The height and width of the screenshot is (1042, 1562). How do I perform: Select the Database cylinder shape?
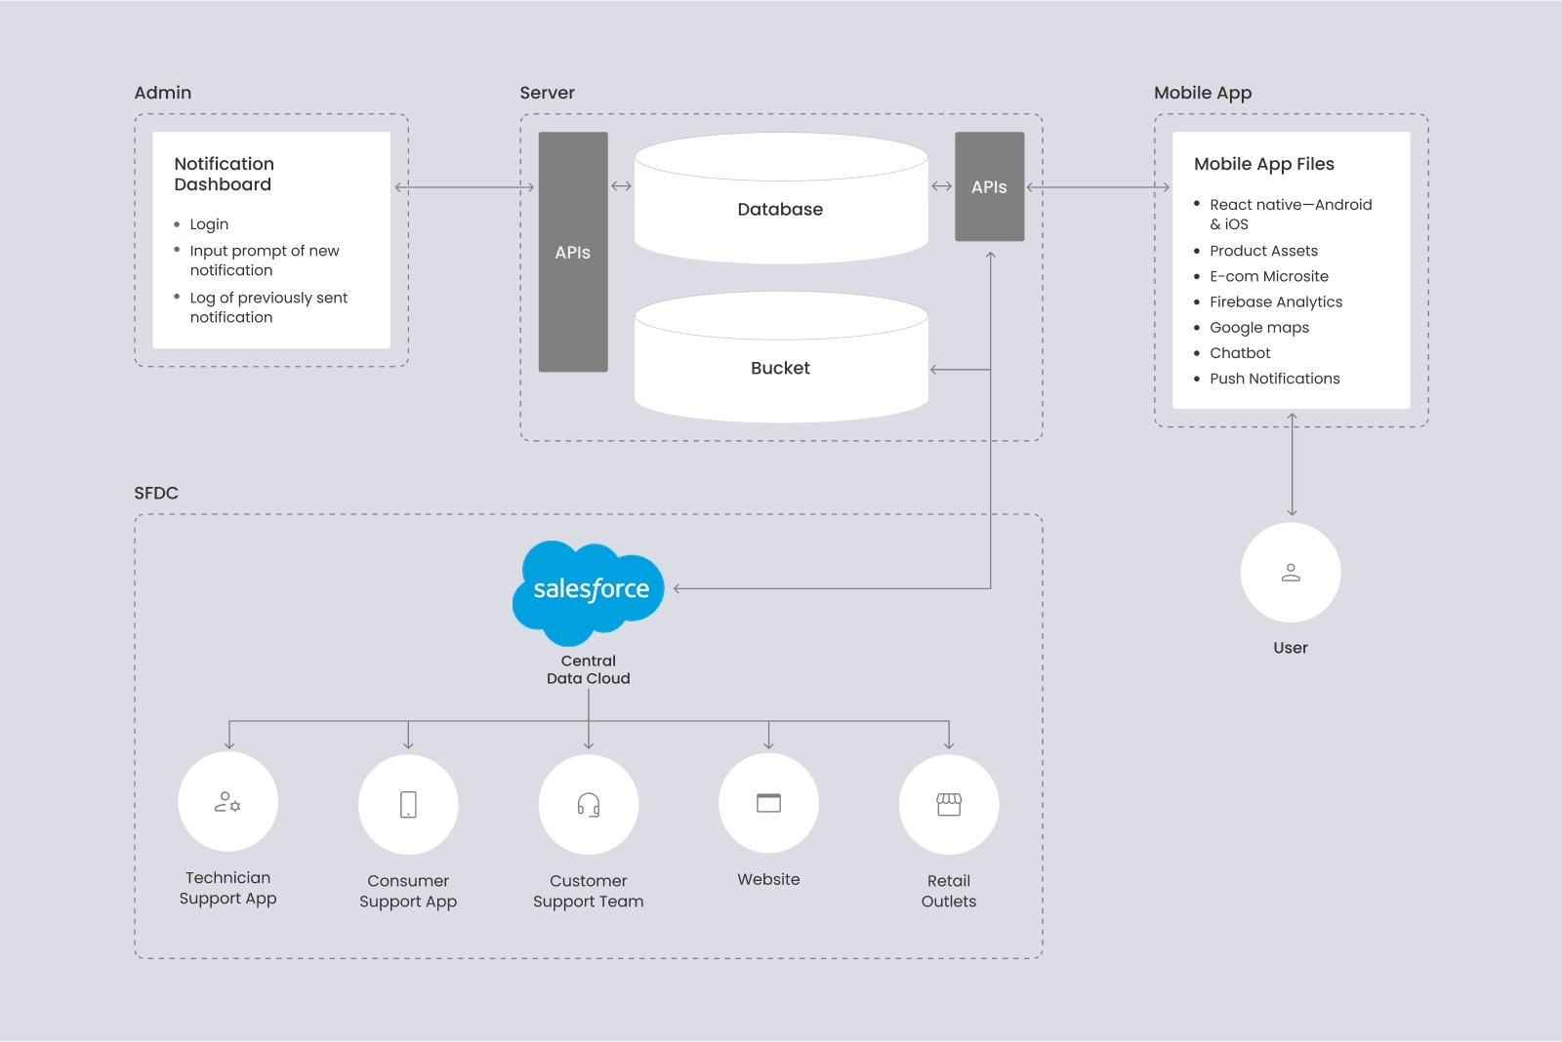[x=780, y=209]
